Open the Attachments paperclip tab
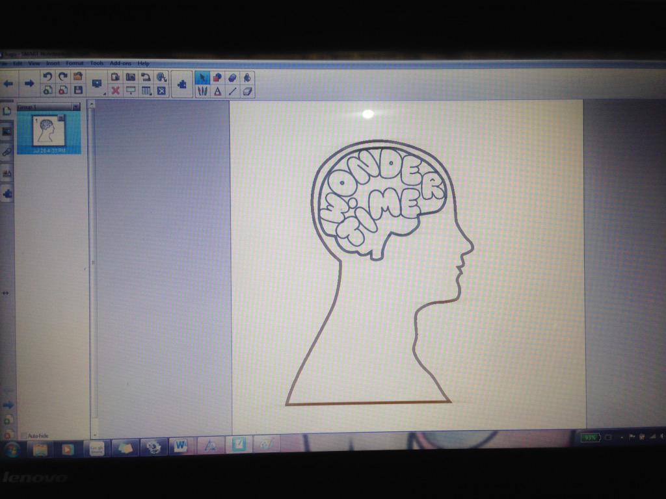Screen dimensions: 666x499 7,152
